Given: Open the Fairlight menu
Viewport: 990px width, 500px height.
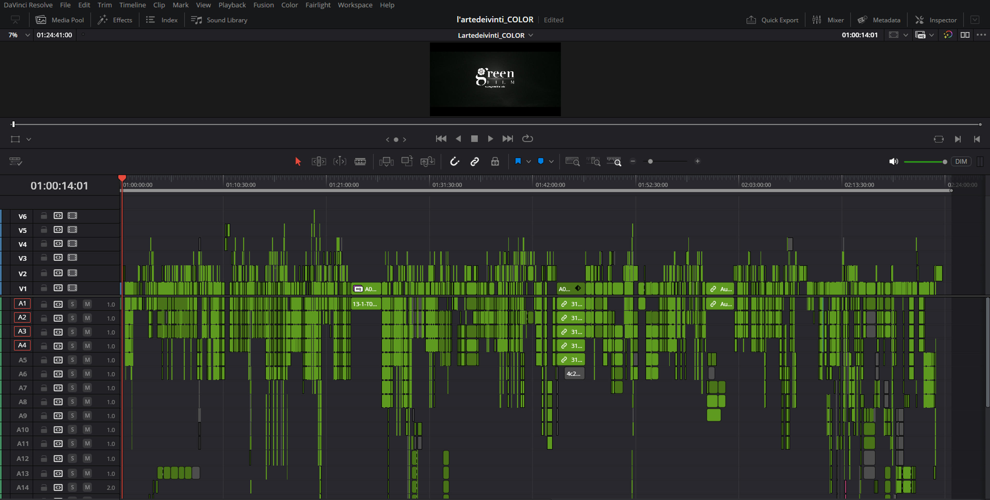Looking at the screenshot, I should click(x=318, y=5).
